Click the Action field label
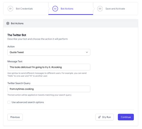142x129 pixels. (x=11, y=47)
